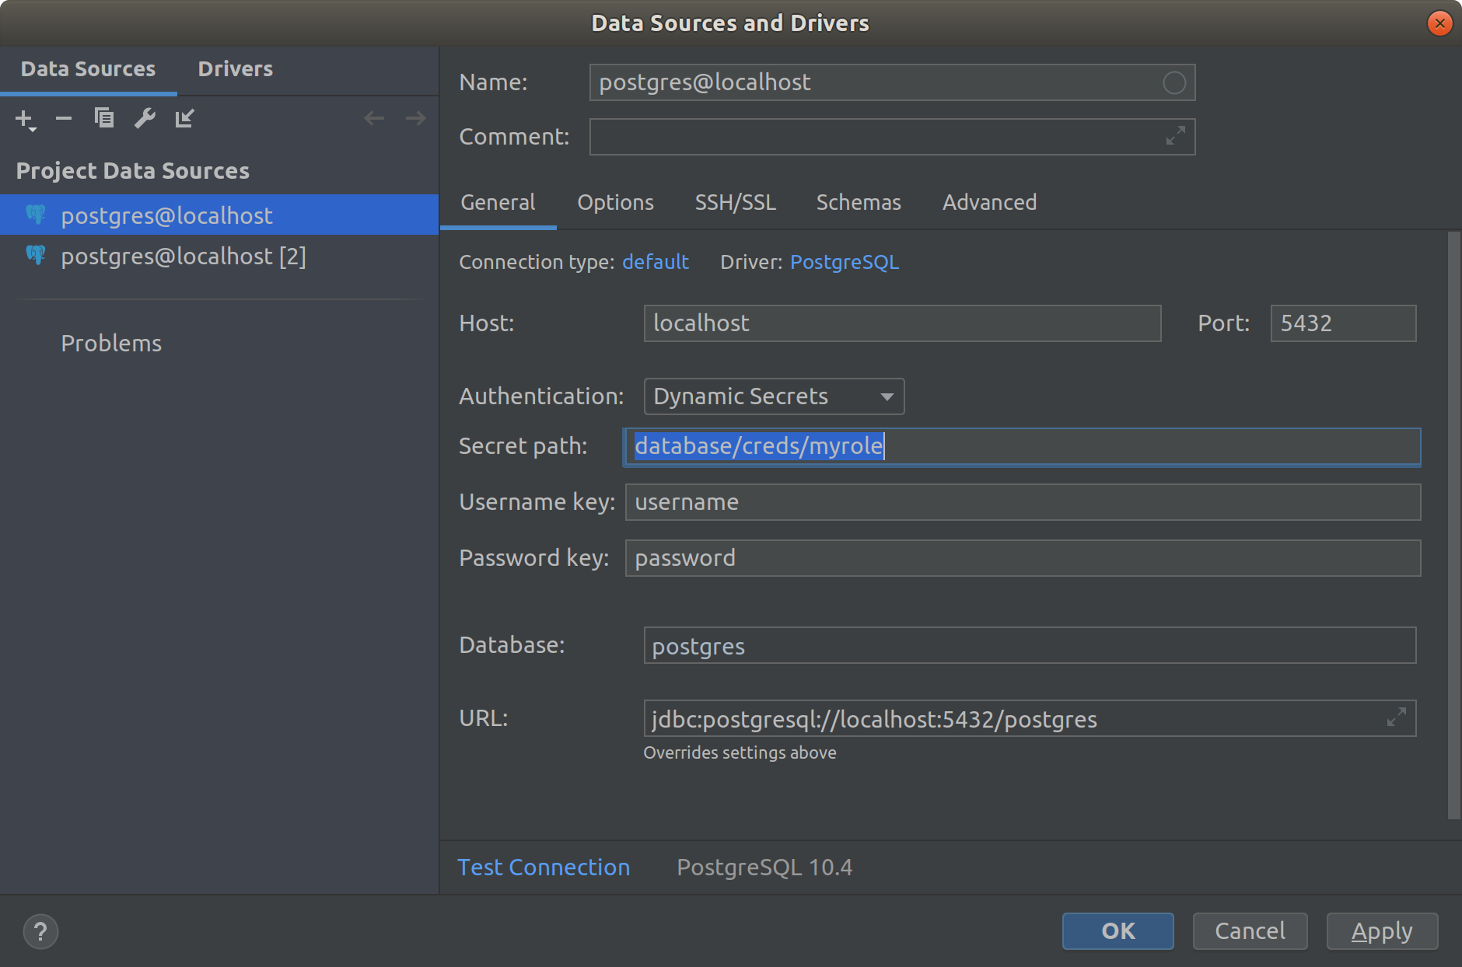Switch to the Drivers tab
This screenshot has height=967, width=1462.
[236, 69]
